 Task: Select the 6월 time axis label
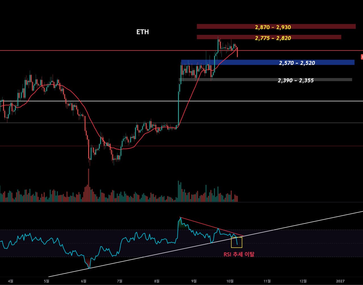(x=84, y=281)
